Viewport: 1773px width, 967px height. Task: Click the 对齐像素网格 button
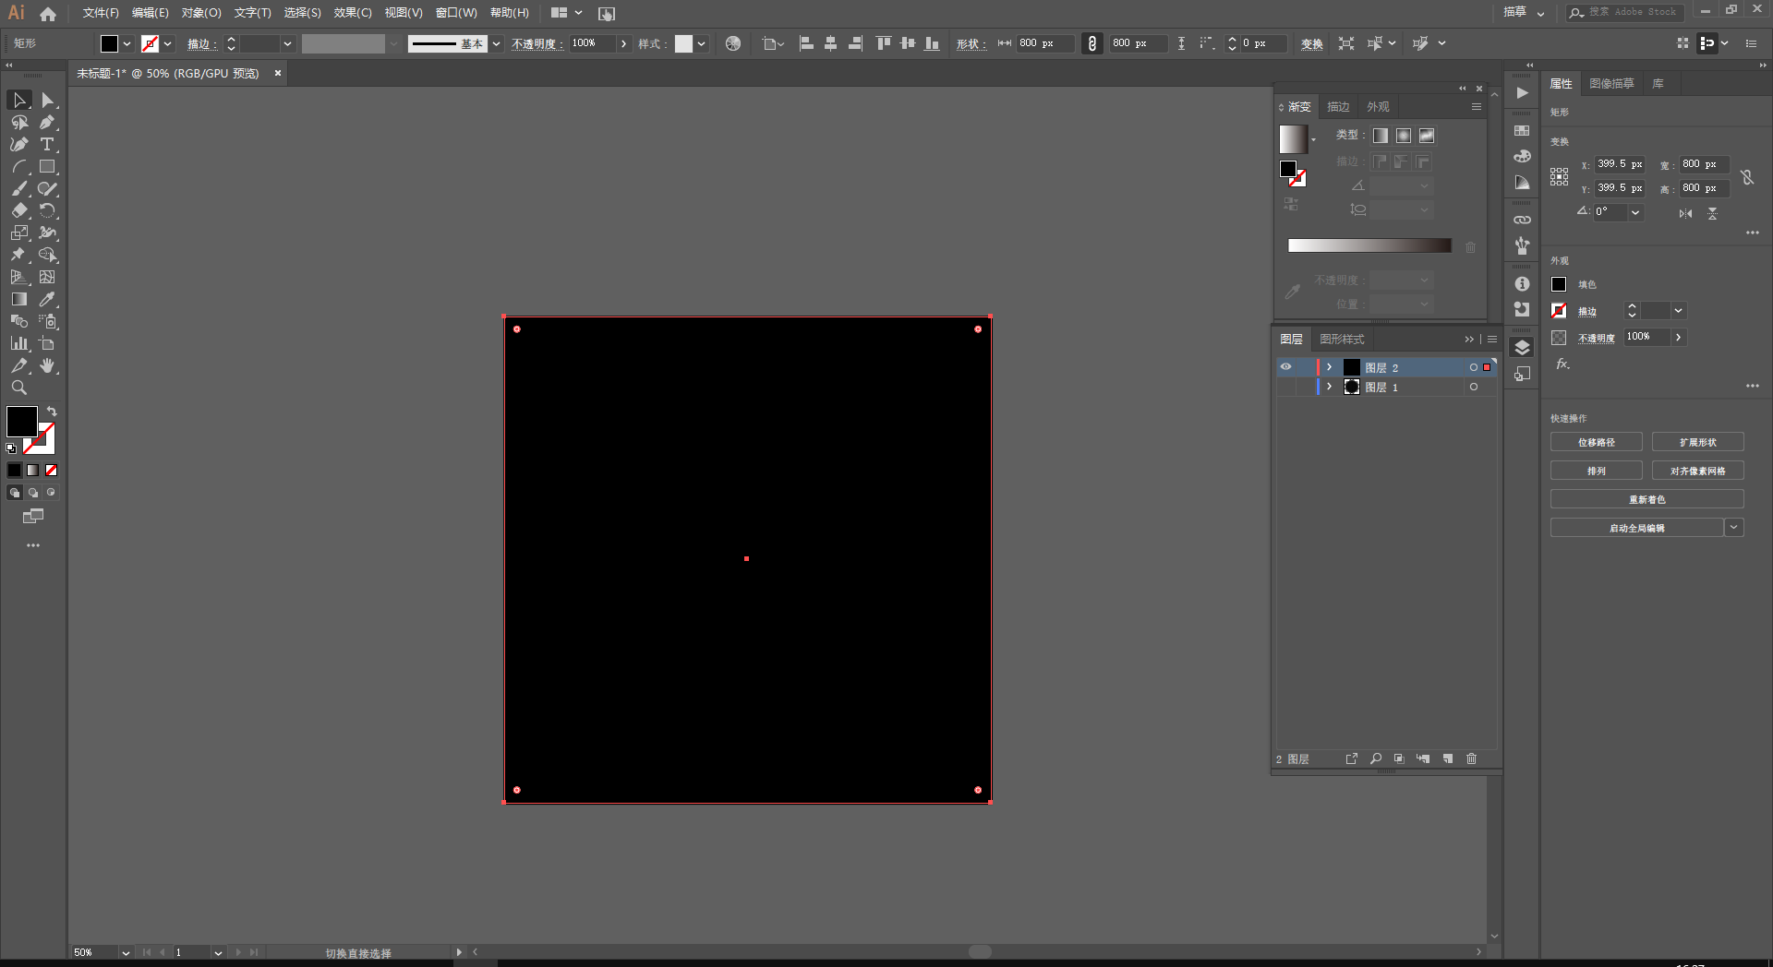(1697, 471)
